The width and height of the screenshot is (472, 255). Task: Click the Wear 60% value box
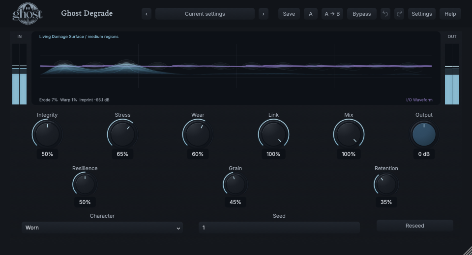[198, 154]
